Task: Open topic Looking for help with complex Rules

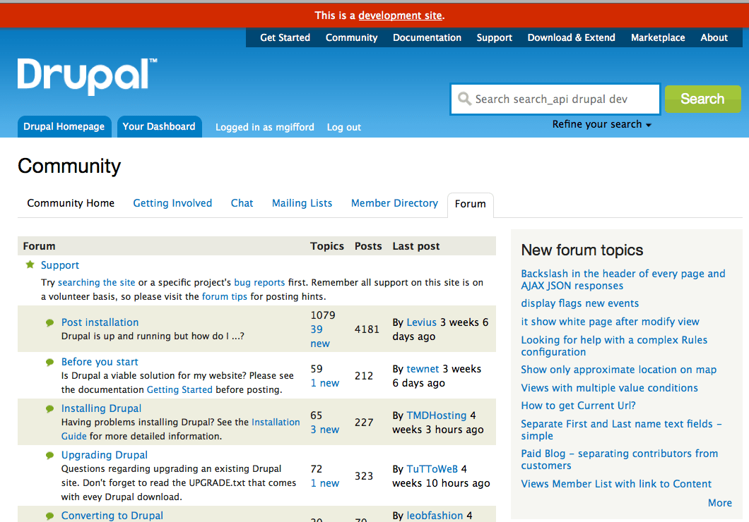Action: click(x=614, y=346)
